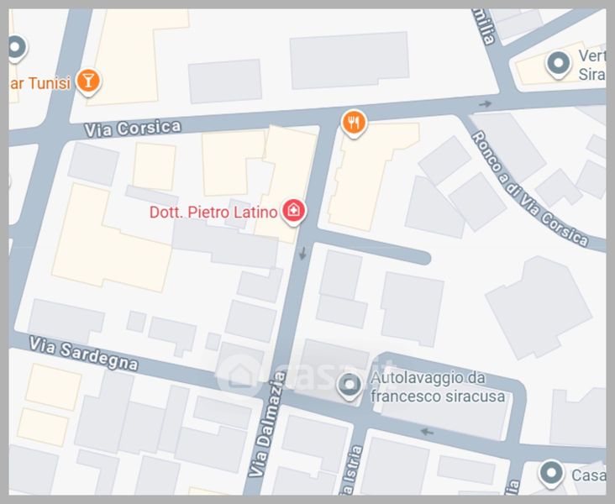Select the gray pin near the Vert Sira label
The image size is (615, 504).
pos(558,64)
